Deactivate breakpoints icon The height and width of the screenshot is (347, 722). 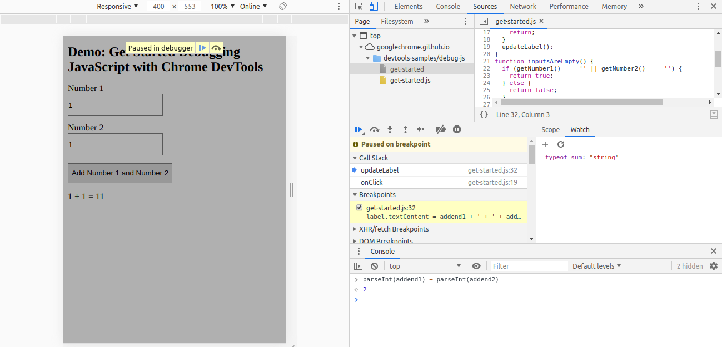(x=441, y=129)
